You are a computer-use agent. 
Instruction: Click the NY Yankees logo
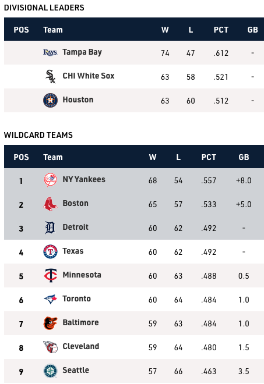coord(50,180)
